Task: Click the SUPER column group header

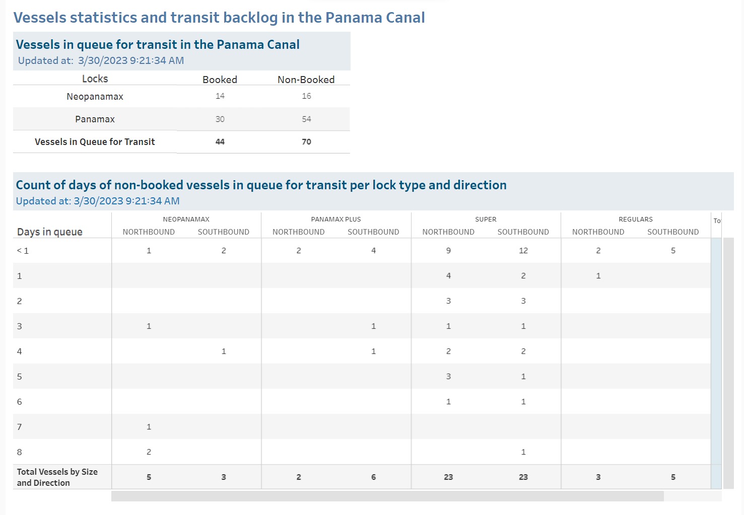Action: point(486,219)
